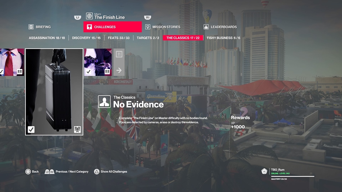This screenshot has width=342, height=192.
Task: Select the purple suit challenge card
Action: pyautogui.click(x=98, y=62)
